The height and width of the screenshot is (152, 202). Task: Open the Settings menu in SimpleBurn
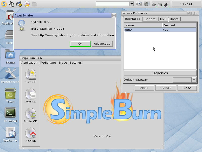click(x=75, y=63)
